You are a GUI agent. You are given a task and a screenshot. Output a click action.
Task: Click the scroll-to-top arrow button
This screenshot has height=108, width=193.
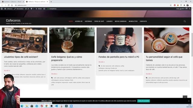click(x=185, y=97)
